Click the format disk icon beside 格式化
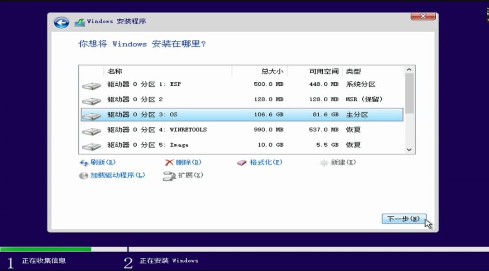 [241, 163]
